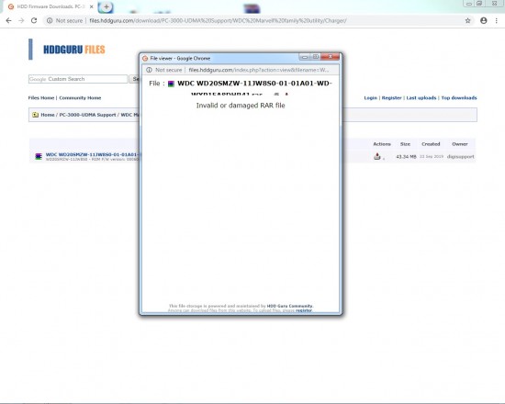Maximize the main Chrome window

pyautogui.click(x=479, y=4)
